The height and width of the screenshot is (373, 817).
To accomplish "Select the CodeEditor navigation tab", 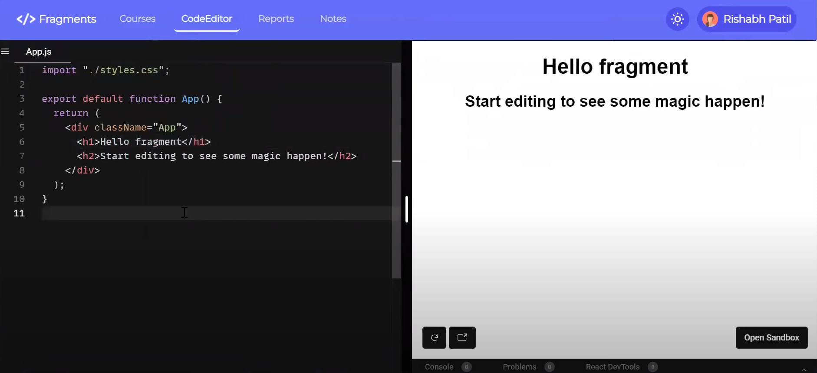I will point(207,19).
